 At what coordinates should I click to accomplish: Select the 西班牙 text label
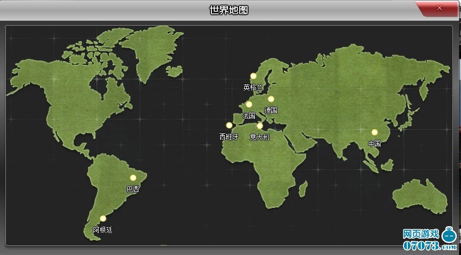click(x=229, y=137)
